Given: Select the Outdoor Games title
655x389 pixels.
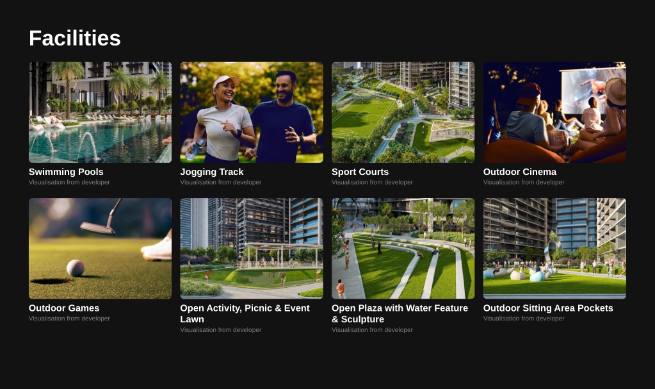Looking at the screenshot, I should point(64,308).
